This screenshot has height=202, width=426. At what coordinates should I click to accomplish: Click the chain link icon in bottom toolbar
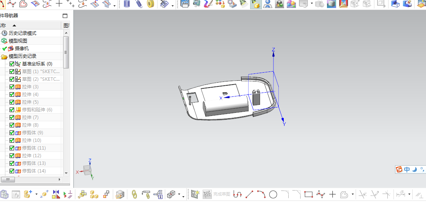click(134, 194)
